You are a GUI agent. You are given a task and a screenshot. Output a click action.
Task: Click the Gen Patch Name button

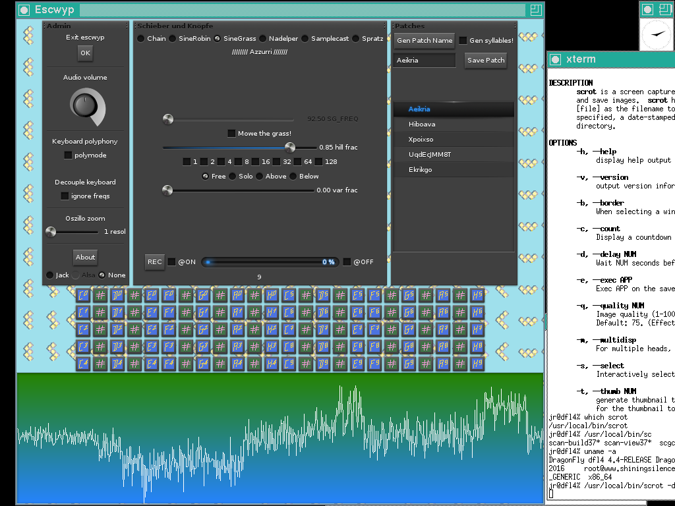pyautogui.click(x=425, y=40)
